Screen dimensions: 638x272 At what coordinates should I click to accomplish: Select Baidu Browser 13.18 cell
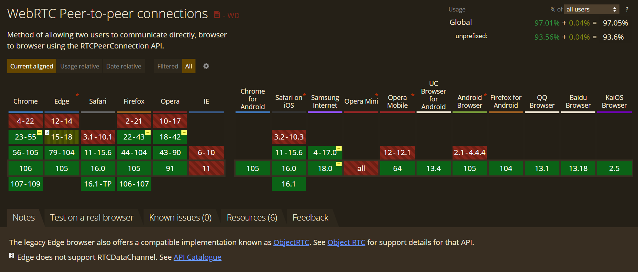(x=578, y=168)
